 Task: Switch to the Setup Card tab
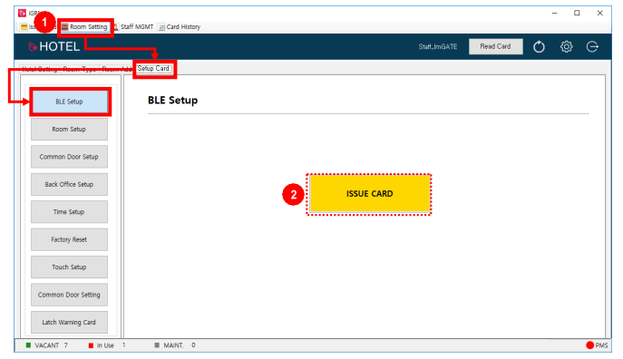[153, 68]
